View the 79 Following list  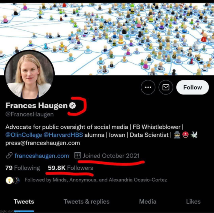pyautogui.click(x=23, y=168)
